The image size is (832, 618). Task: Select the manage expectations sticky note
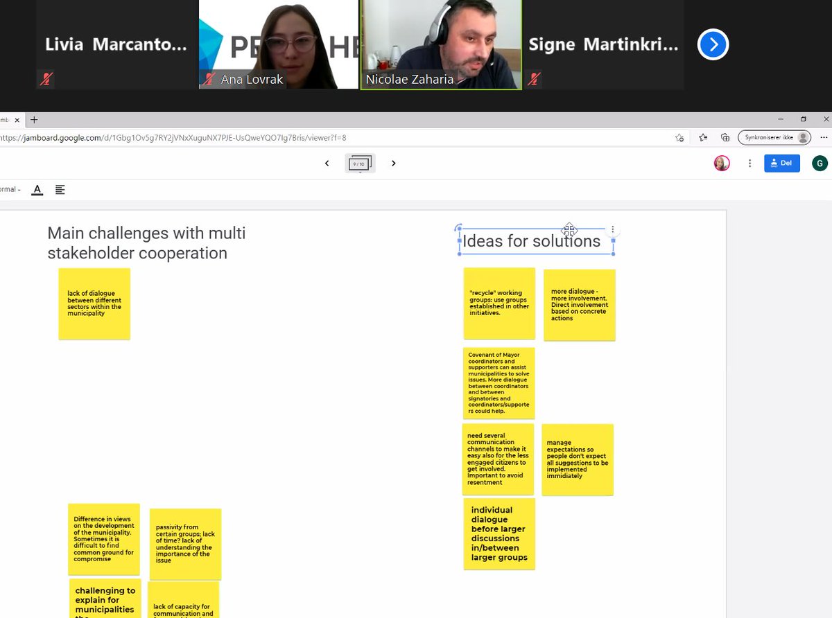click(578, 460)
